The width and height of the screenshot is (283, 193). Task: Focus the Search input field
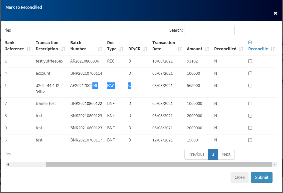pyautogui.click(x=209, y=31)
